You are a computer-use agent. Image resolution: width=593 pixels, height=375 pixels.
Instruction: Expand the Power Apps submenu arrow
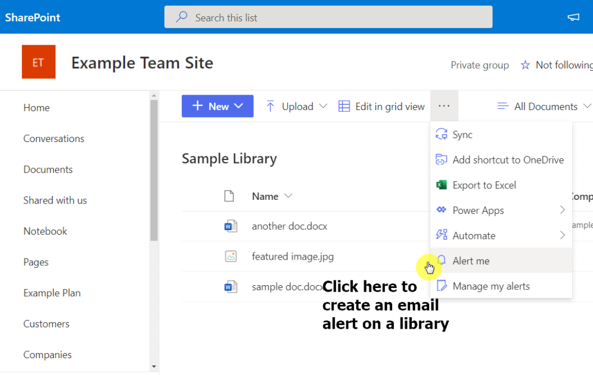(562, 210)
